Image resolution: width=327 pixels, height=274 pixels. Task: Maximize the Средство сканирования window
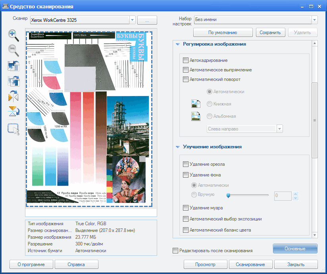click(x=311, y=6)
